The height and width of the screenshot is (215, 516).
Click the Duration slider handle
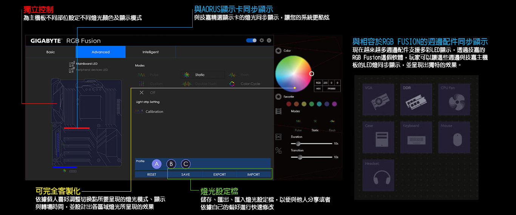[298, 144]
